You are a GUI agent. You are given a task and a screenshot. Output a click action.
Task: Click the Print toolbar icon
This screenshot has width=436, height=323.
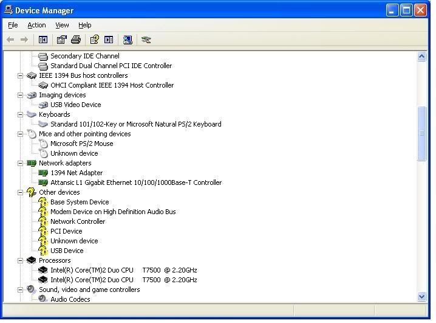[x=76, y=40]
